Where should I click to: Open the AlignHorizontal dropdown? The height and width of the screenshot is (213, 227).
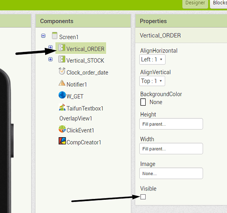(x=152, y=60)
